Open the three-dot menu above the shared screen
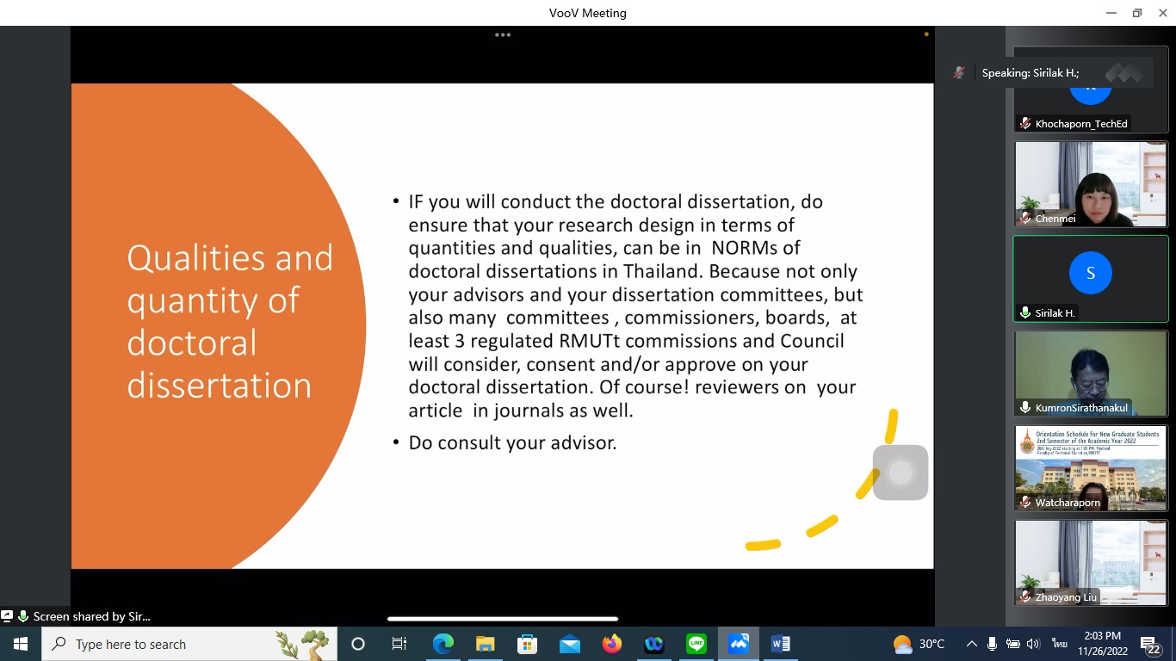The height and width of the screenshot is (661, 1176). pyautogui.click(x=503, y=35)
